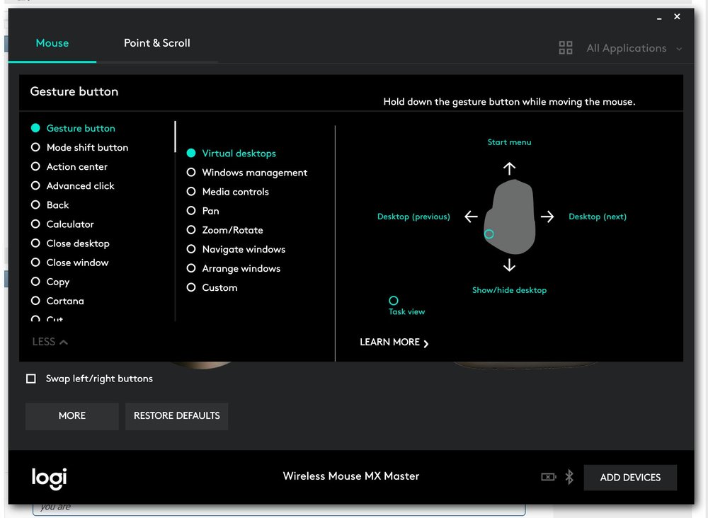Image resolution: width=708 pixels, height=518 pixels.
Task: Click Wireless Mouse MX Master device name
Action: coord(351,476)
